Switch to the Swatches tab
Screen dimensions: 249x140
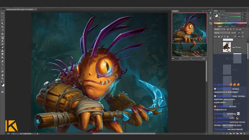222,11
